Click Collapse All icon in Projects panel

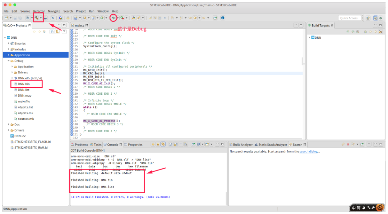52,32
